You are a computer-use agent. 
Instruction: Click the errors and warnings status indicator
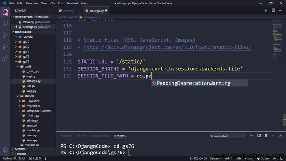pos(35,158)
